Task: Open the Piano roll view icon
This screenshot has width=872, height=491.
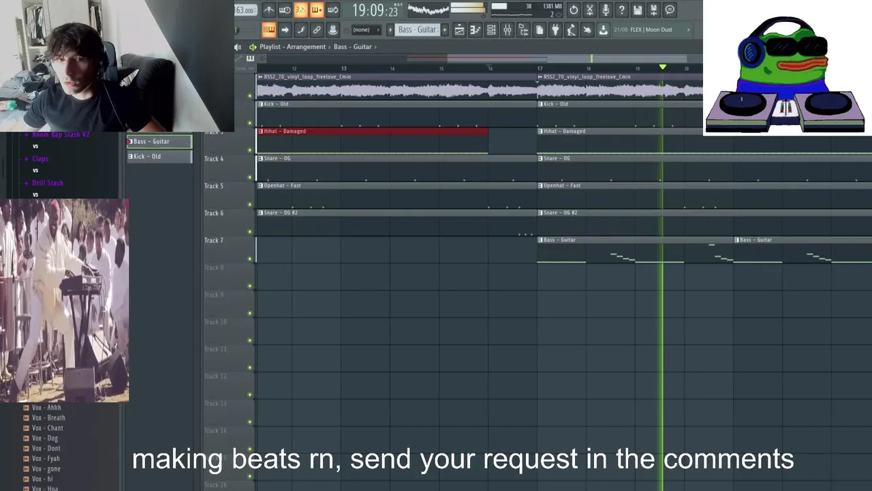Action: pyautogui.click(x=475, y=30)
